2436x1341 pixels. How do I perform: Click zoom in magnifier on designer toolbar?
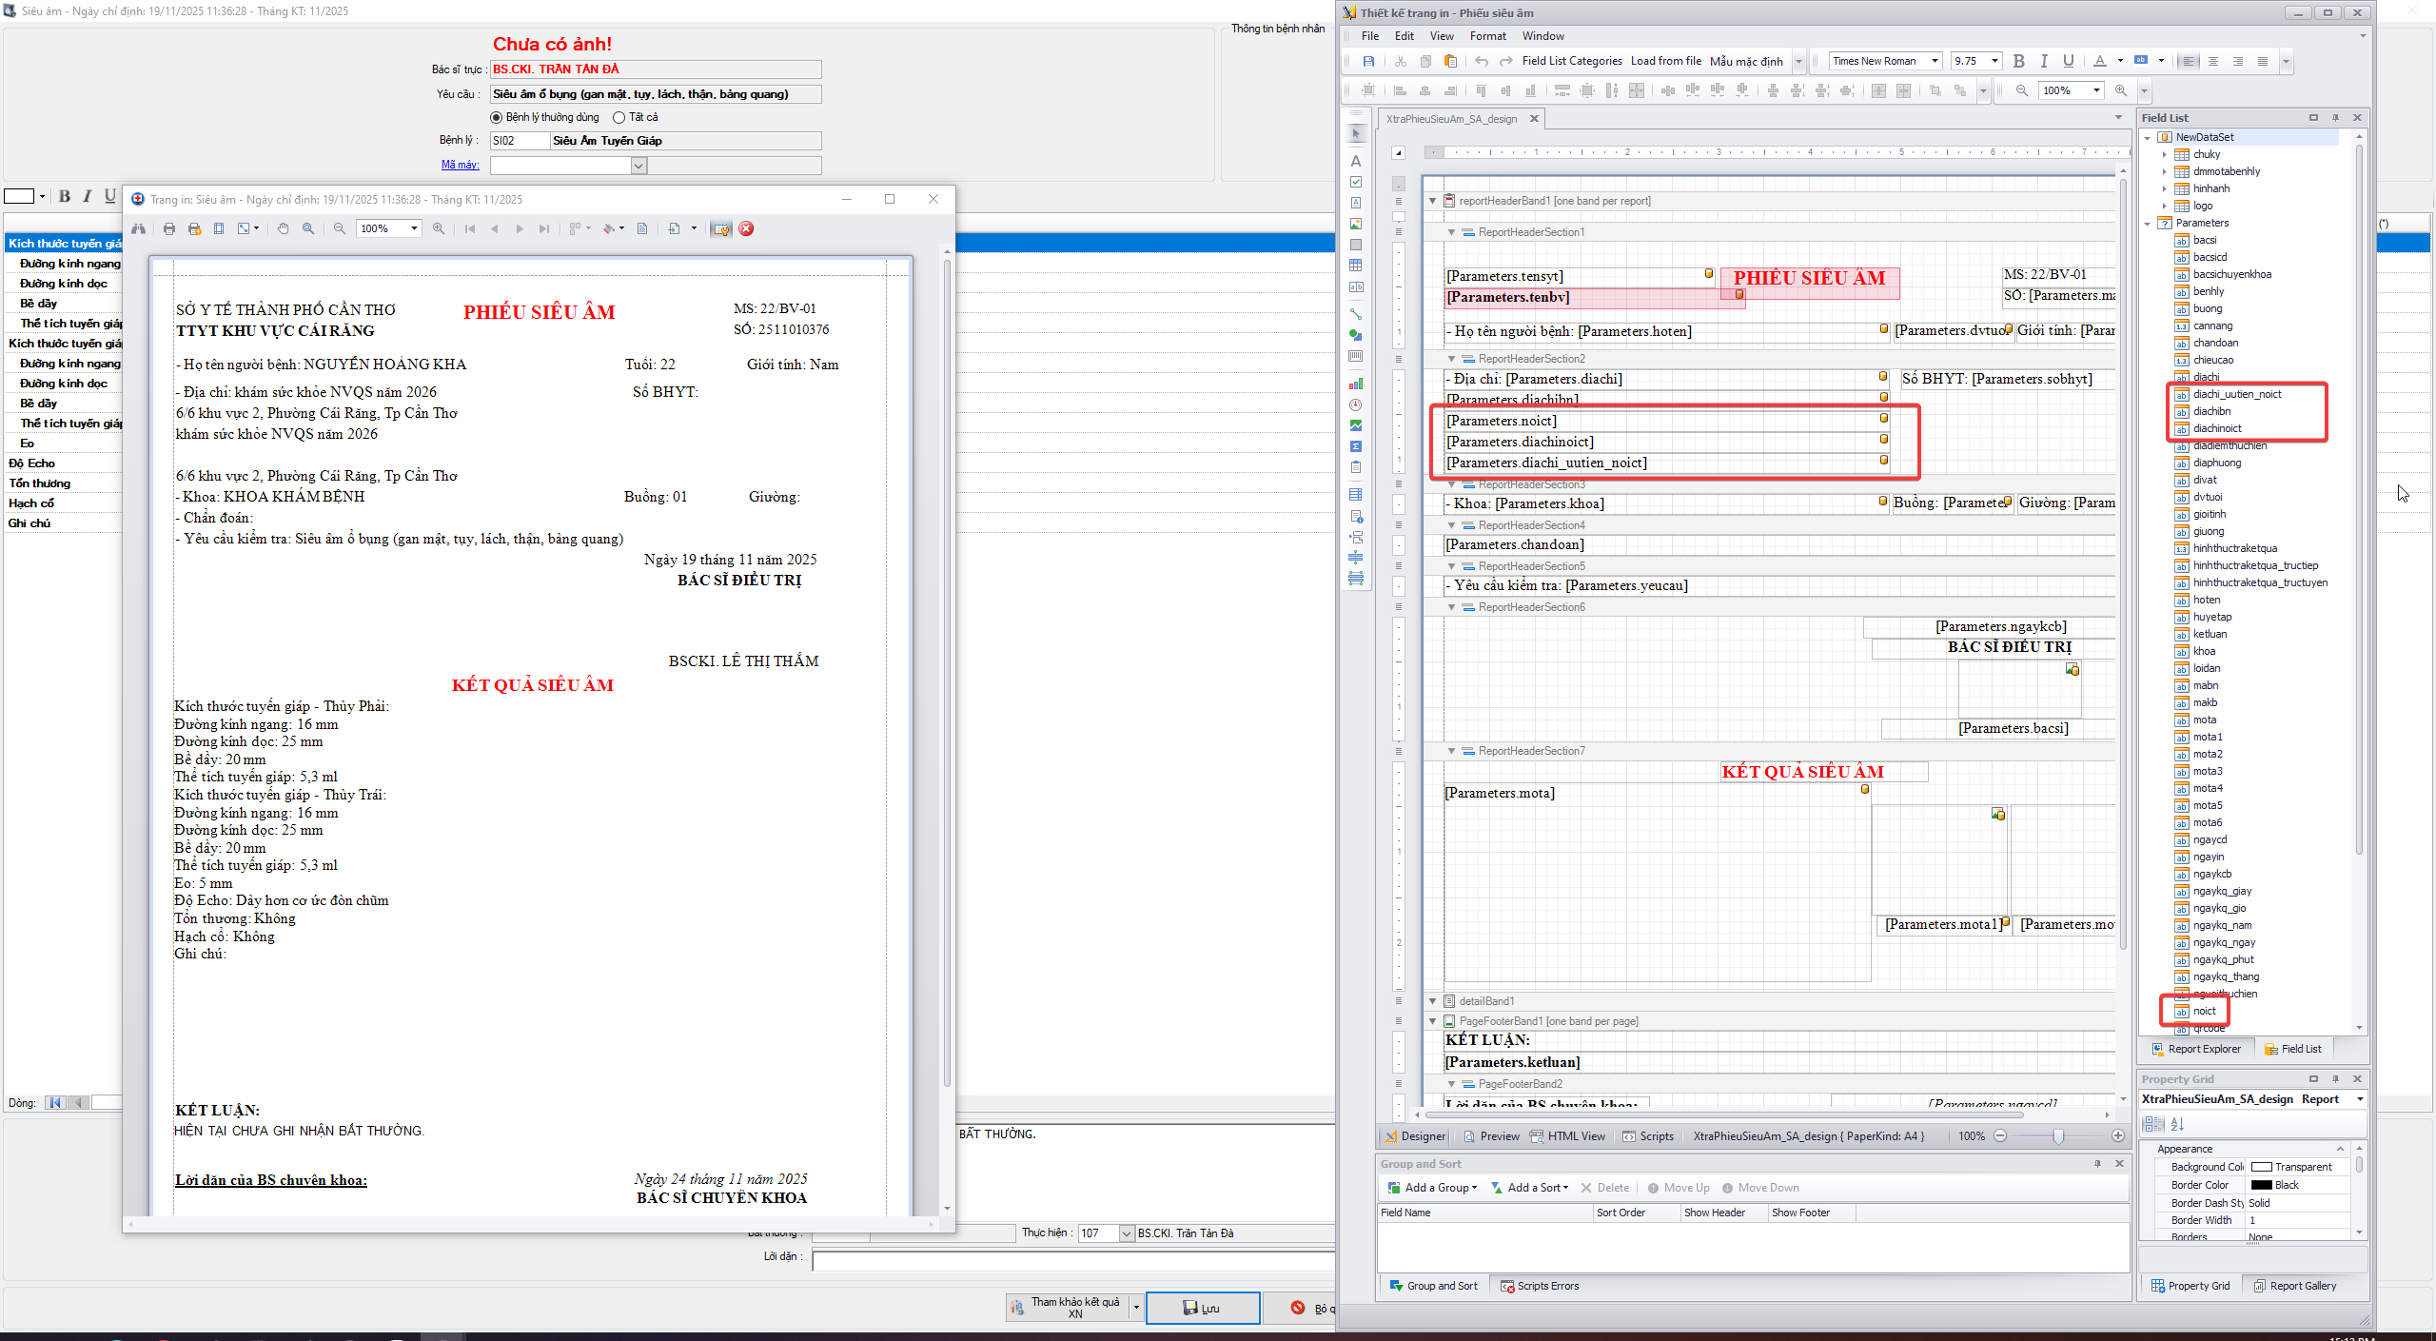tap(2121, 90)
